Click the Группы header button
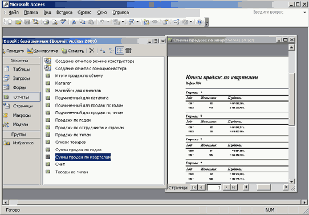 [21, 135]
